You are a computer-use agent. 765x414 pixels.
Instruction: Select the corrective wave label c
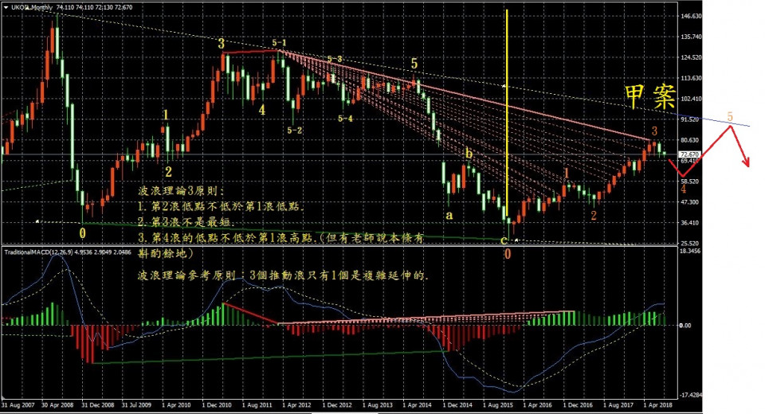coord(504,240)
